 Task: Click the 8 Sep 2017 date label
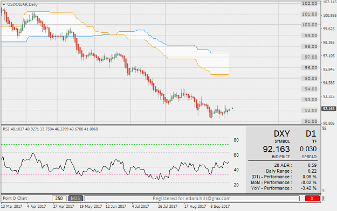[x=220, y=206]
